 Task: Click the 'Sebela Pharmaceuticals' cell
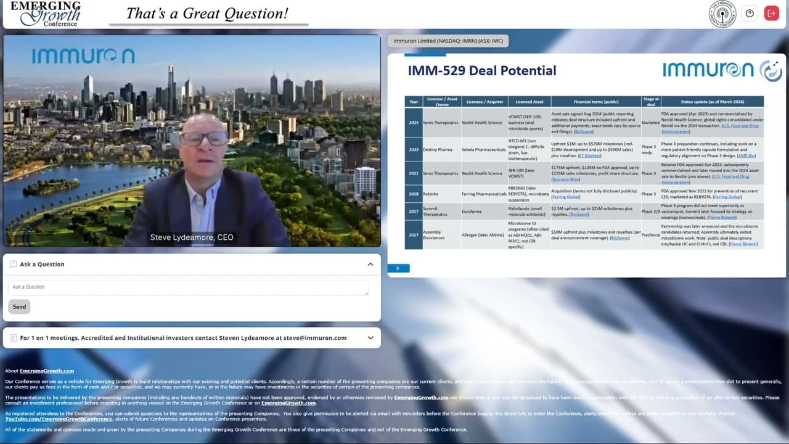[x=484, y=149]
